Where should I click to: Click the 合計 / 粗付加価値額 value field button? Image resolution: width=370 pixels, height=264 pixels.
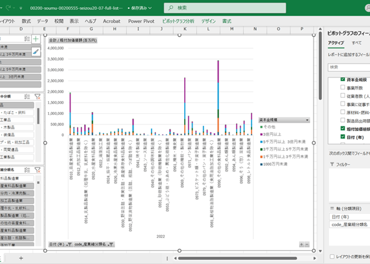pos(73,40)
